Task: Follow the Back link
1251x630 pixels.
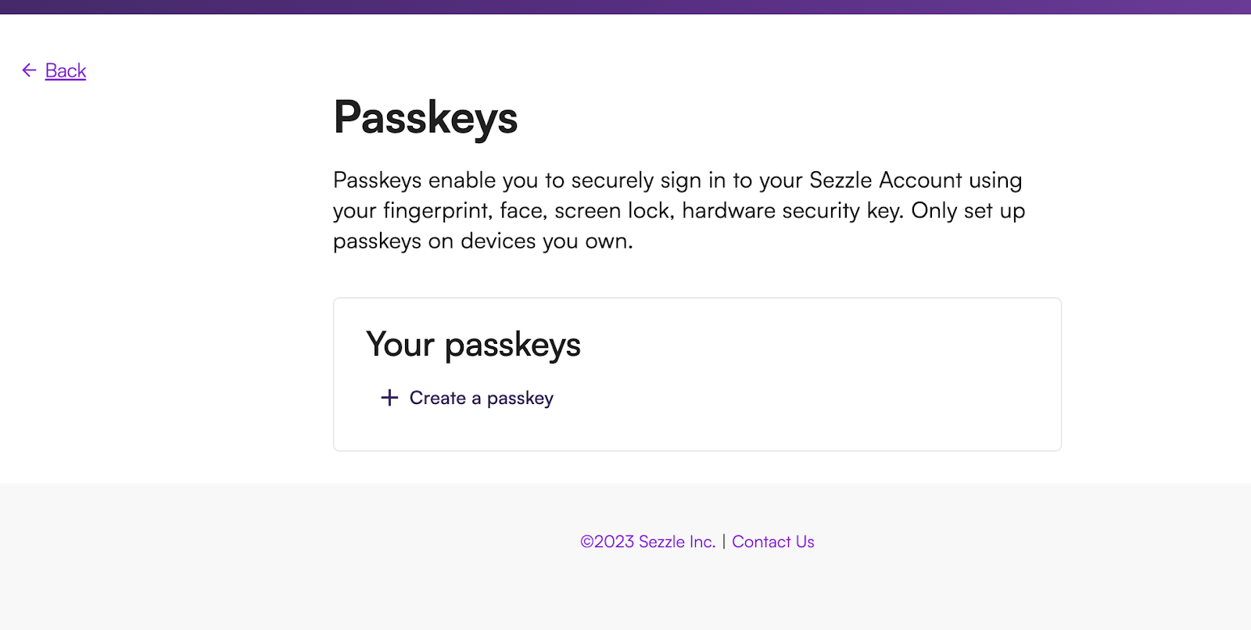Action: 66,71
